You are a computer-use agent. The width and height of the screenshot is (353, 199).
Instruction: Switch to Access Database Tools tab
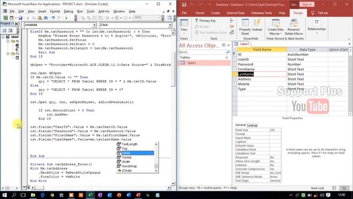coord(261,13)
